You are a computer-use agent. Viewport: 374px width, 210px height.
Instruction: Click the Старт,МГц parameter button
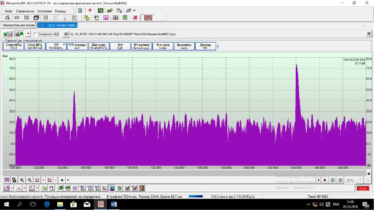(13, 46)
